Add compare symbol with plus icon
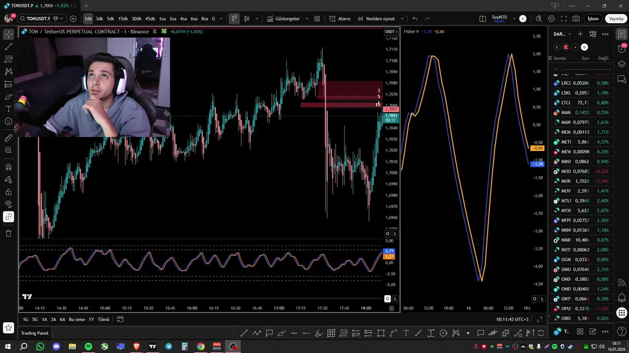629x353 pixels. pos(73,19)
